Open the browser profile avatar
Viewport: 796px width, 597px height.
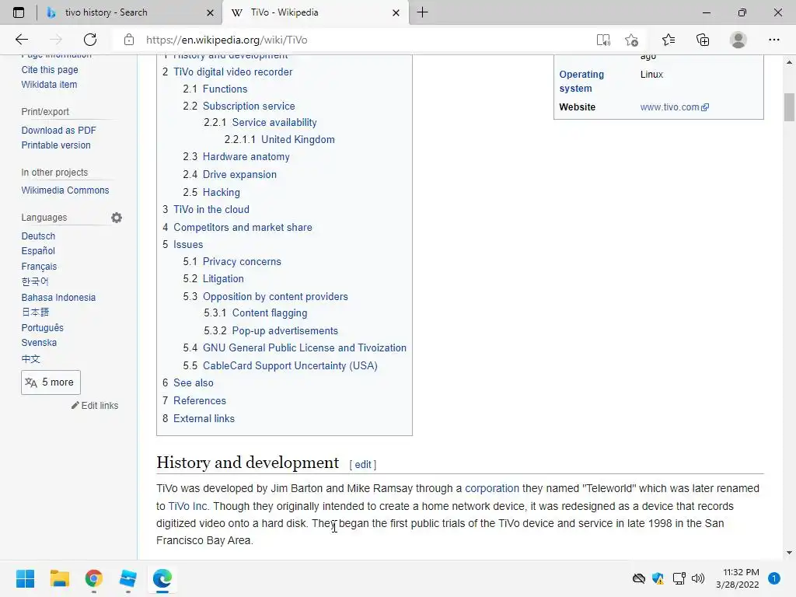[x=738, y=40]
